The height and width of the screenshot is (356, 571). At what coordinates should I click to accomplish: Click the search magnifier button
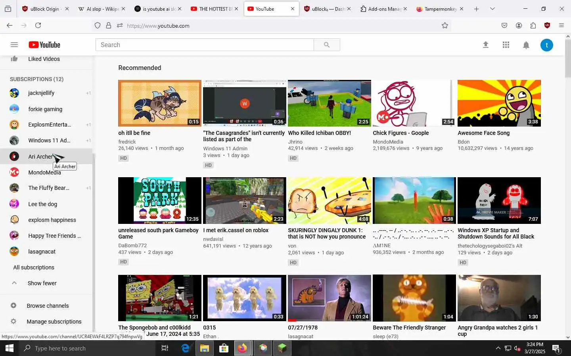click(x=327, y=45)
